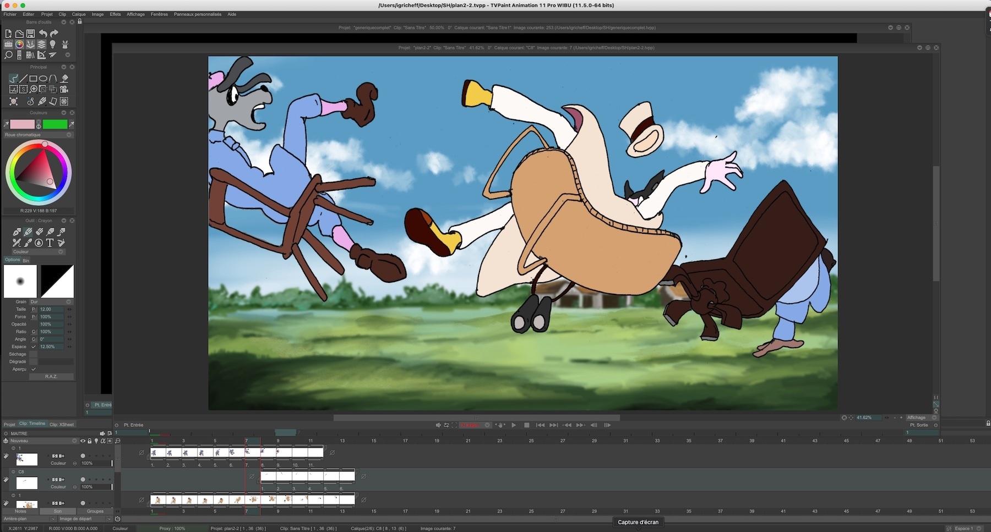The image size is (991, 532).
Task: Click the Groupes button
Action: [x=95, y=511]
